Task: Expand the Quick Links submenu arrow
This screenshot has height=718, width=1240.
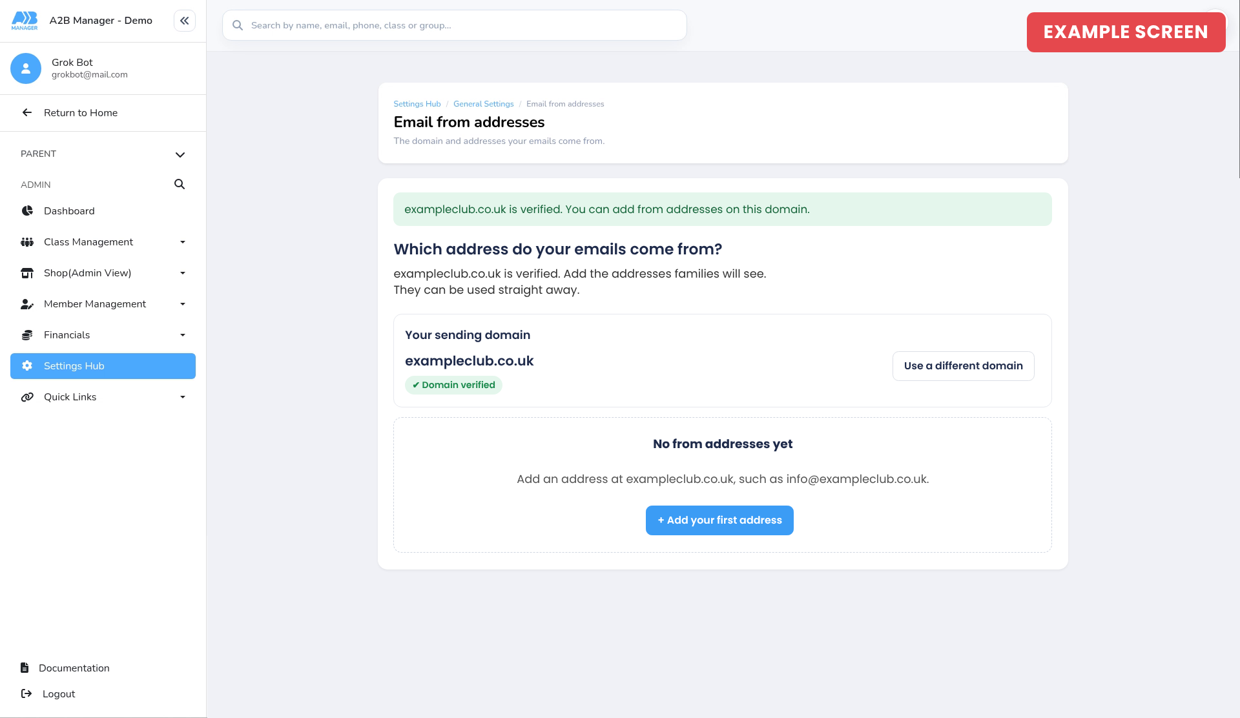Action: 183,397
